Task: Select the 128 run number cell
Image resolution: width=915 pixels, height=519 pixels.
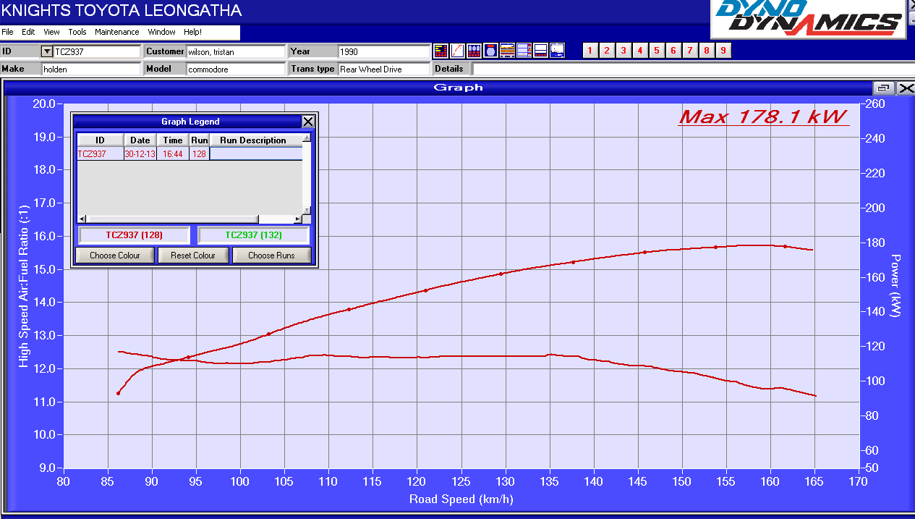Action: [x=200, y=154]
